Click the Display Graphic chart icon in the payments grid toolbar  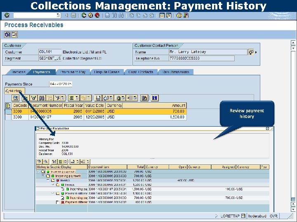point(144,98)
